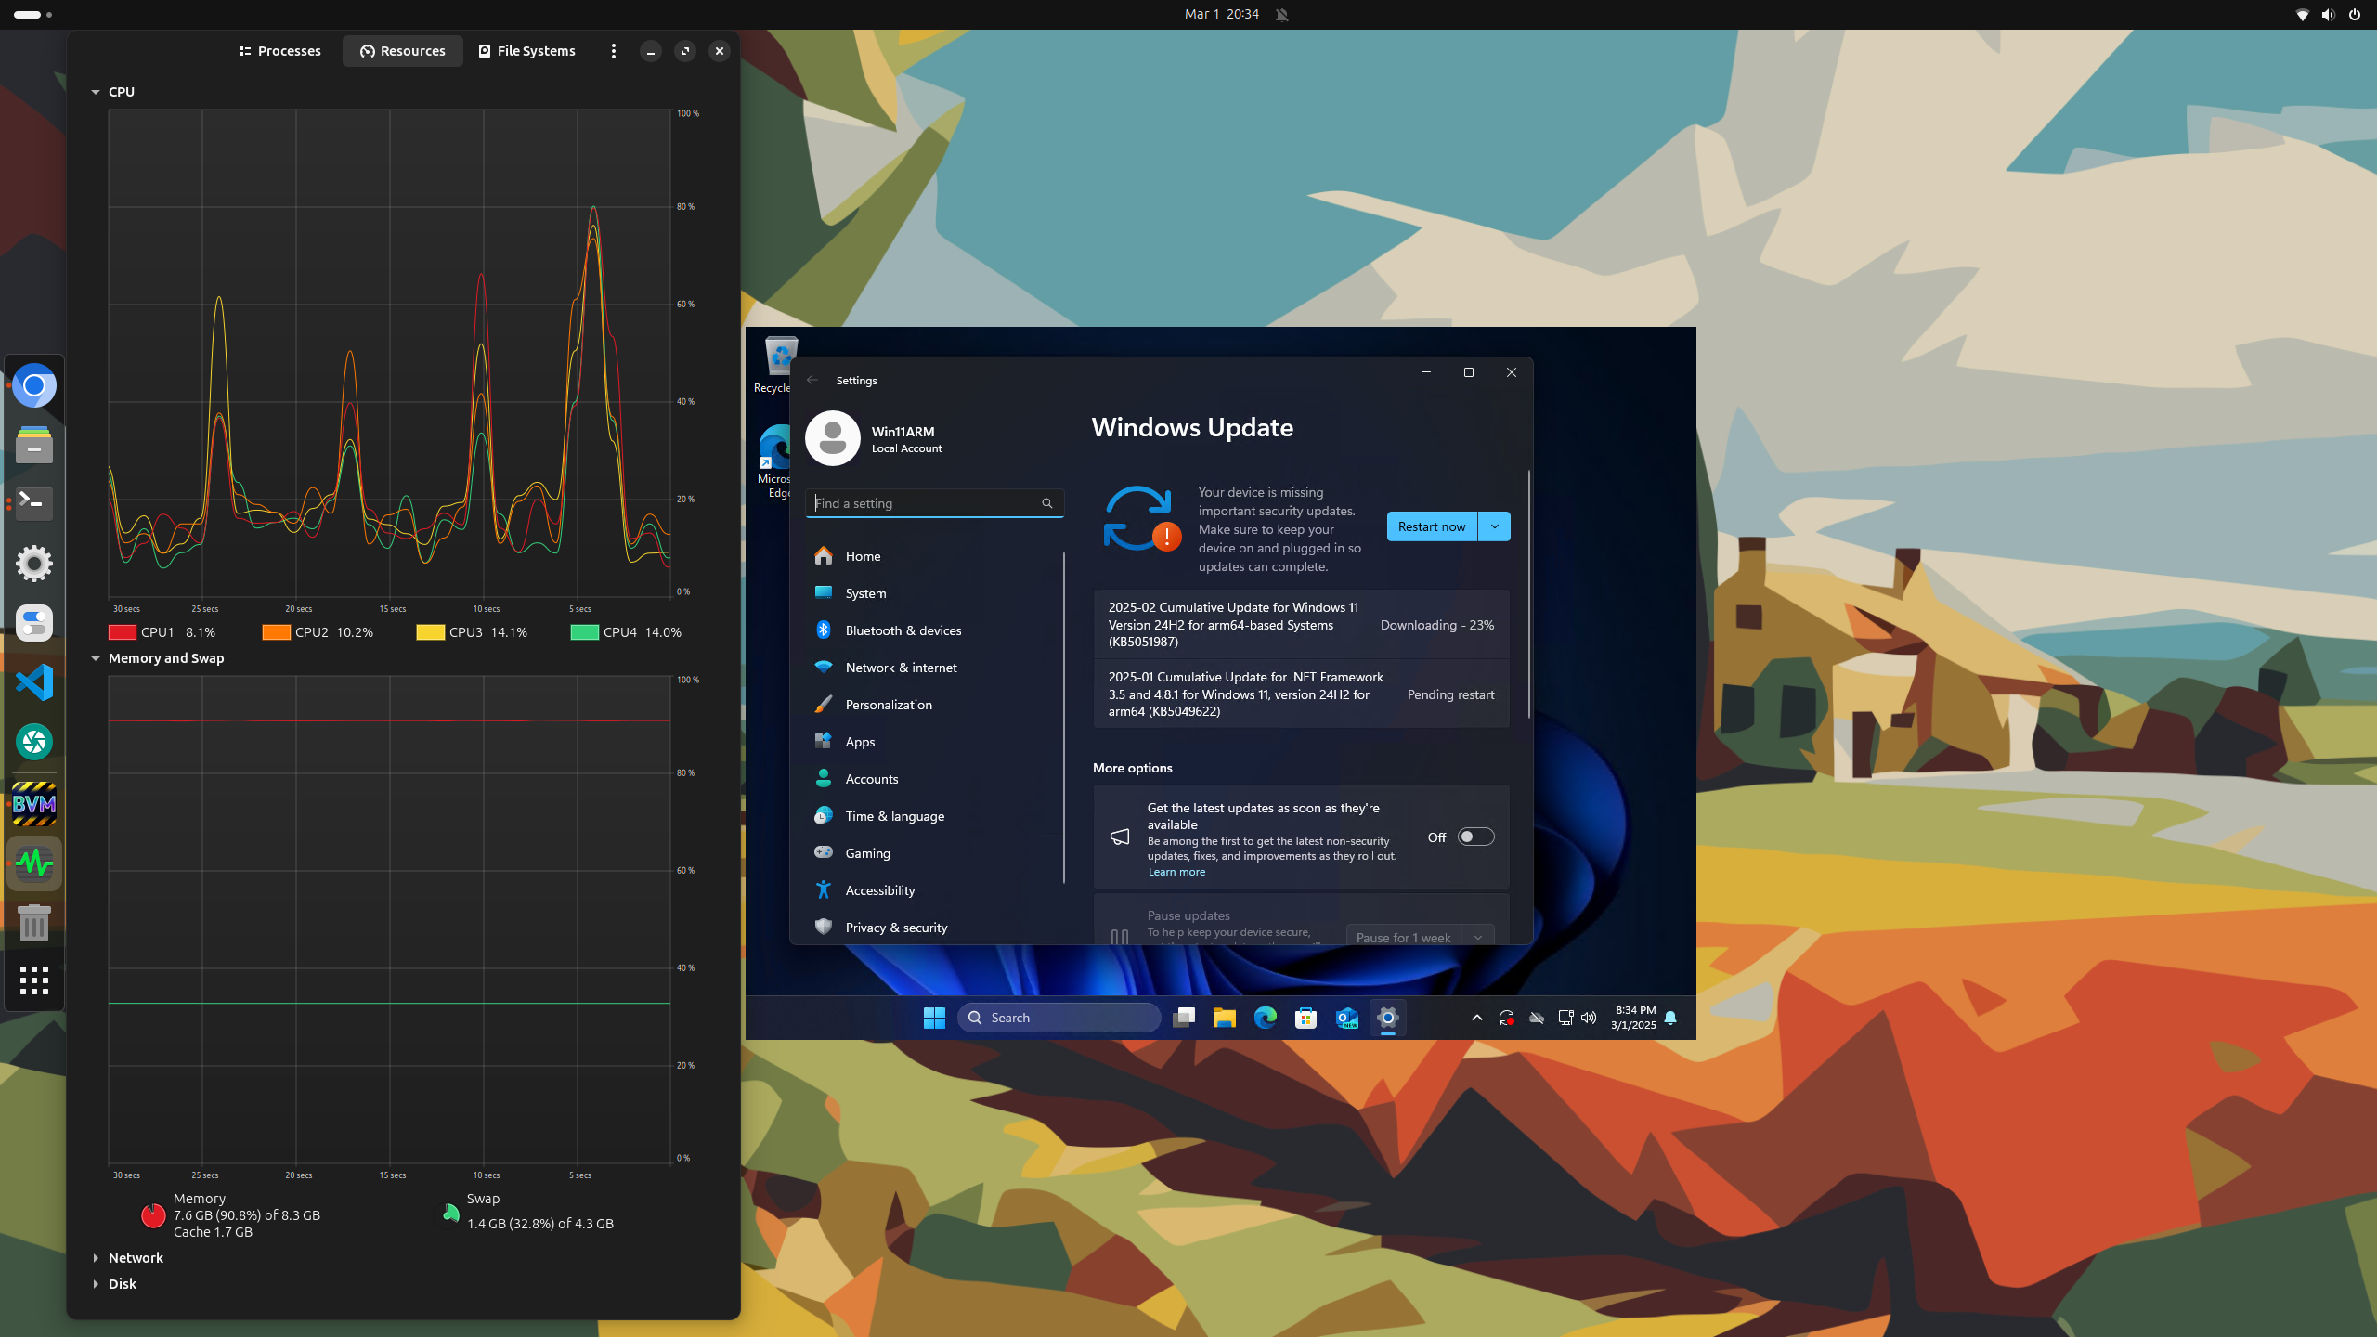Click the Find a setting search field

pos(934,503)
